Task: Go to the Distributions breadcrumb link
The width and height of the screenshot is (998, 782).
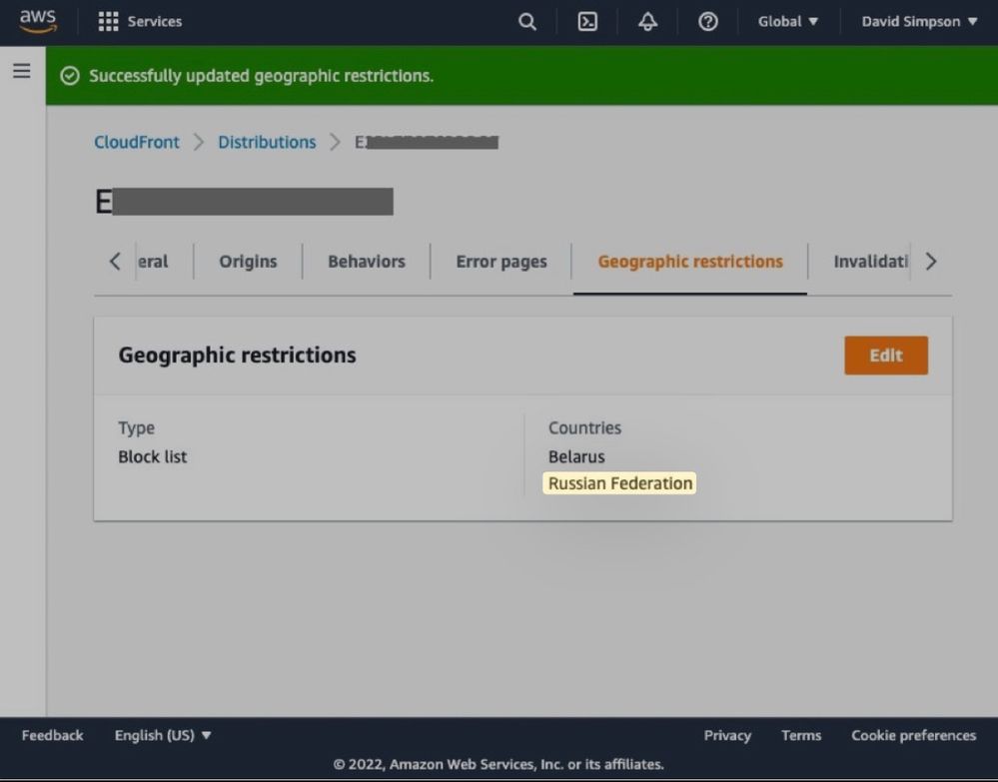Action: (x=267, y=142)
